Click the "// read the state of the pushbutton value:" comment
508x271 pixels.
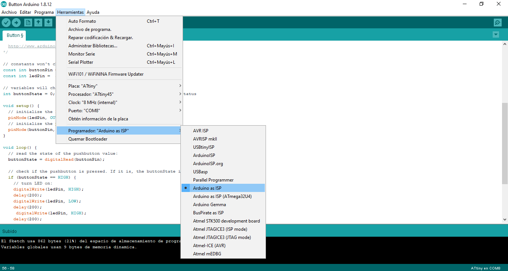pos(63,154)
